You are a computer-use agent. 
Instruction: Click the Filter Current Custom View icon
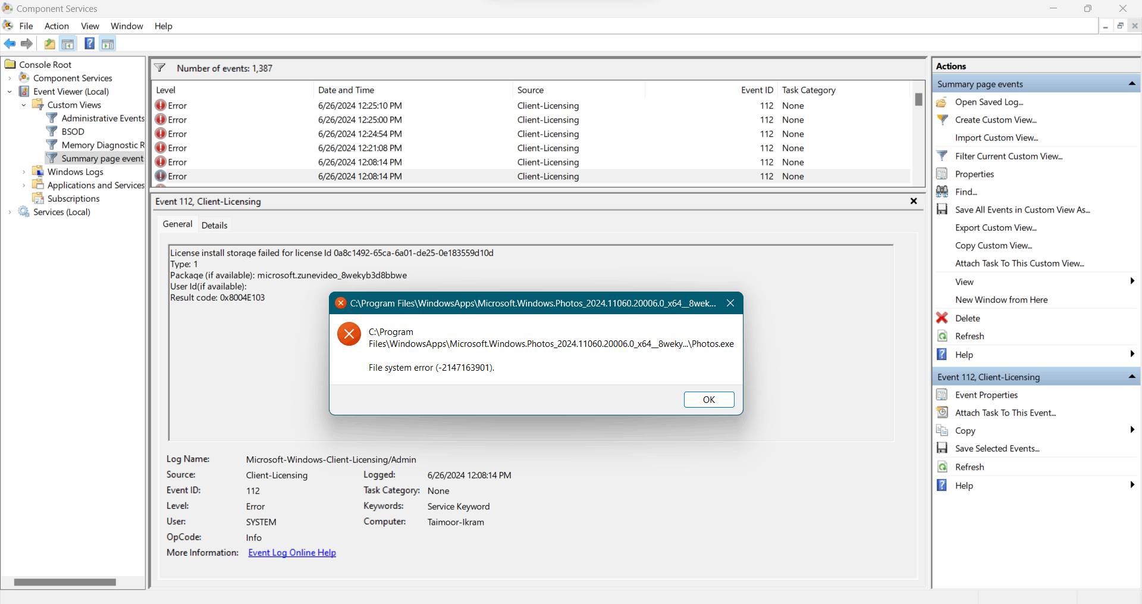942,156
